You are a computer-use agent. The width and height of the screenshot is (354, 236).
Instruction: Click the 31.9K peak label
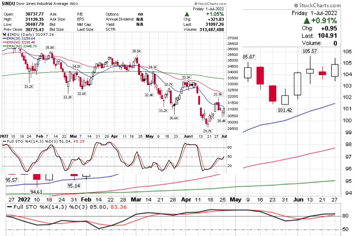click(218, 94)
